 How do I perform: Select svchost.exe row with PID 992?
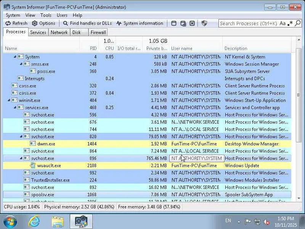(x=147, y=173)
